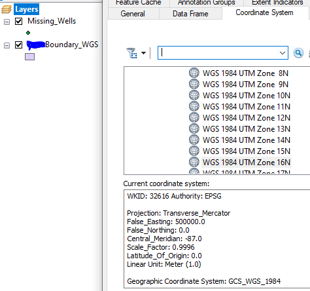Open the Extent Indicators tab

click(x=277, y=3)
